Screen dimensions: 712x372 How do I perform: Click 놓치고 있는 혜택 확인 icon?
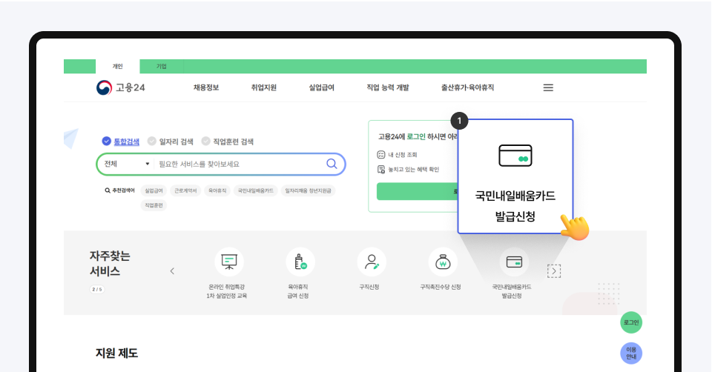point(381,169)
